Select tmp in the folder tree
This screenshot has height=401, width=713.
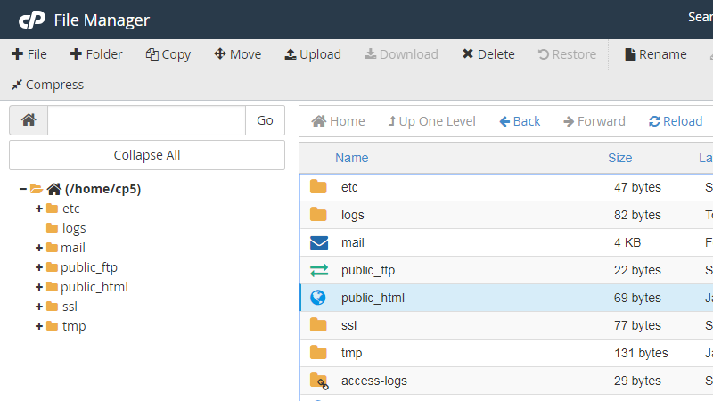pos(74,326)
